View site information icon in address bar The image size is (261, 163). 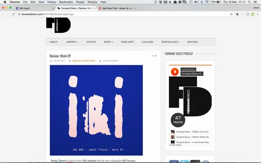19,14
